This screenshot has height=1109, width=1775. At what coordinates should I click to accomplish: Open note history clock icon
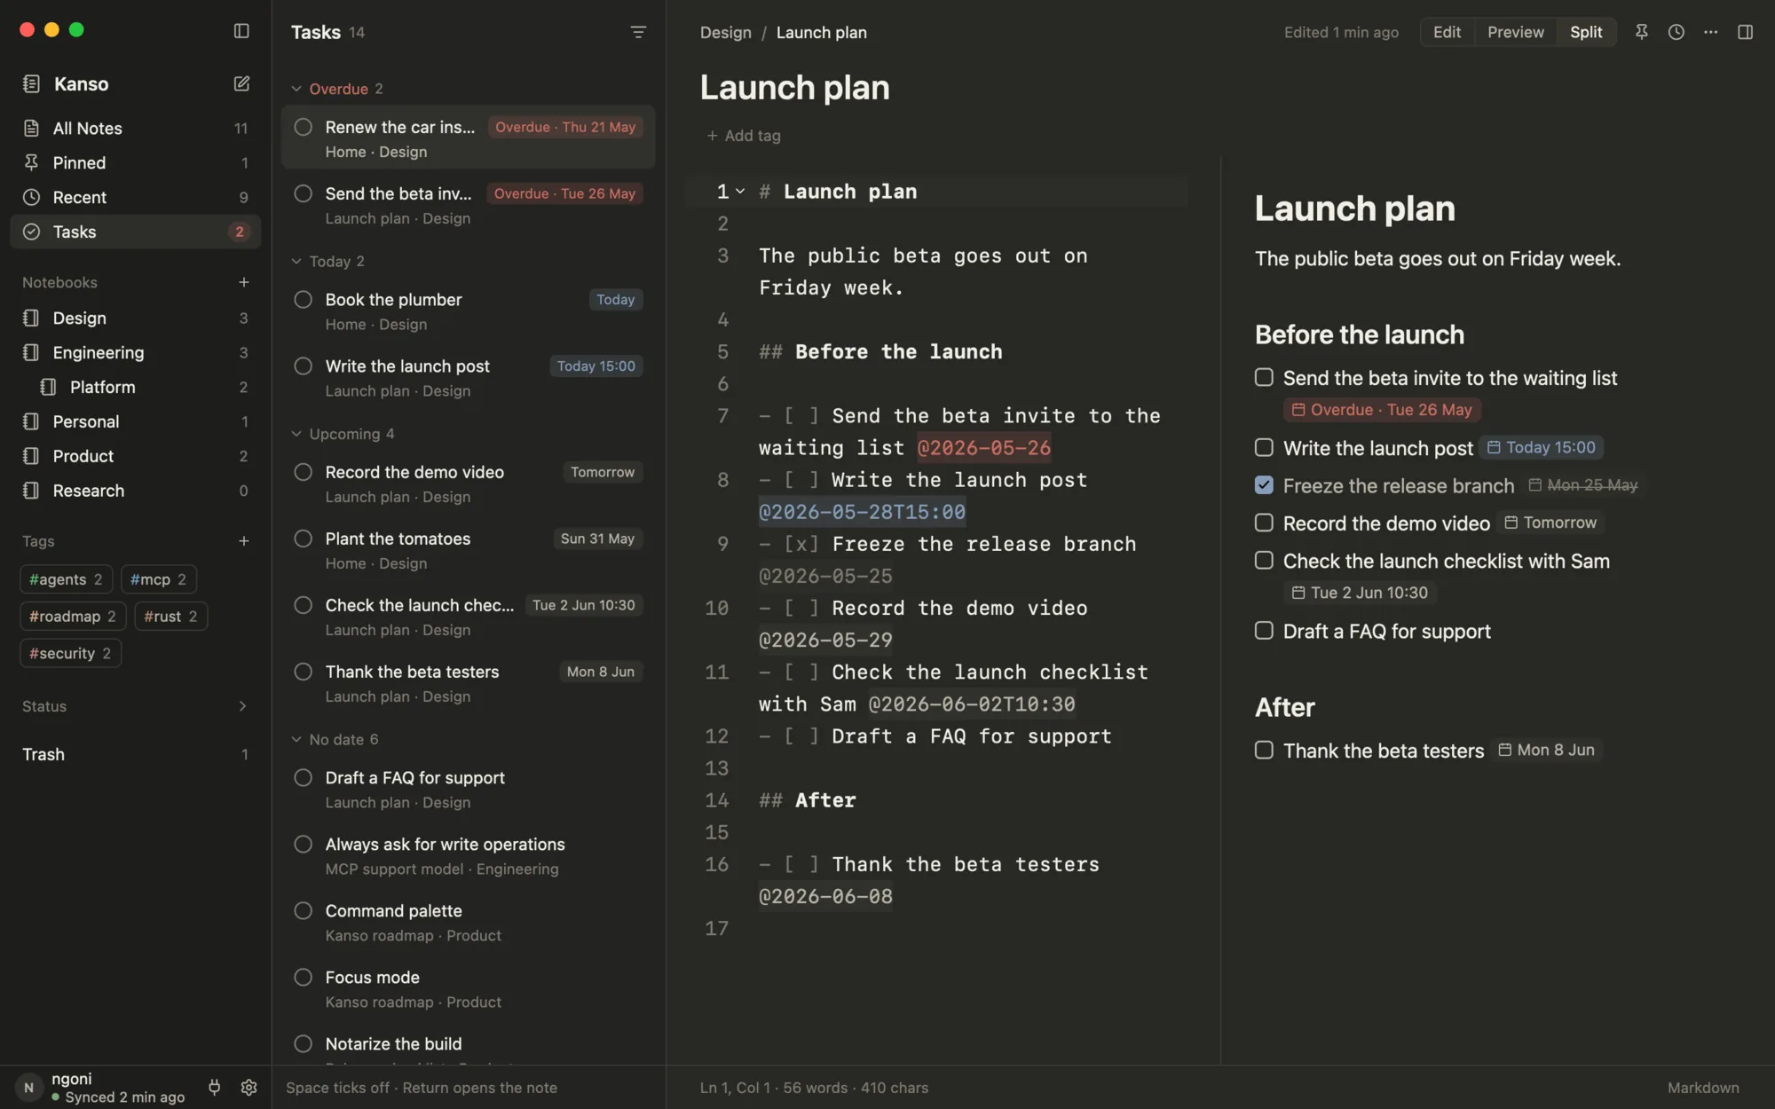[1676, 32]
